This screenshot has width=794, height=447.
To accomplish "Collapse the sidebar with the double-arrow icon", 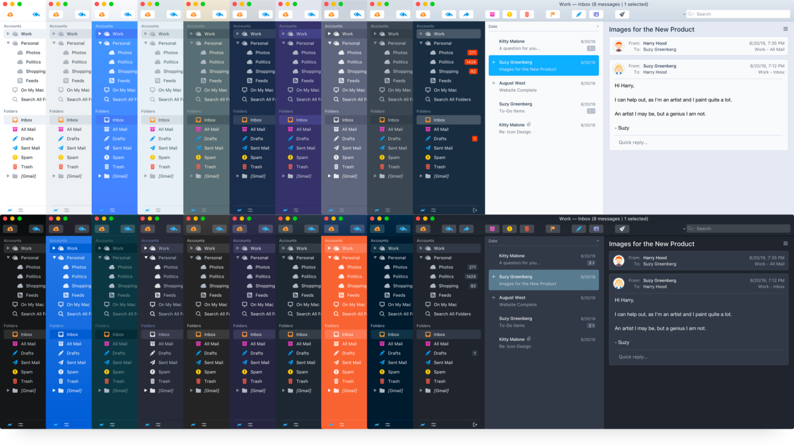I will pyautogui.click(x=449, y=14).
